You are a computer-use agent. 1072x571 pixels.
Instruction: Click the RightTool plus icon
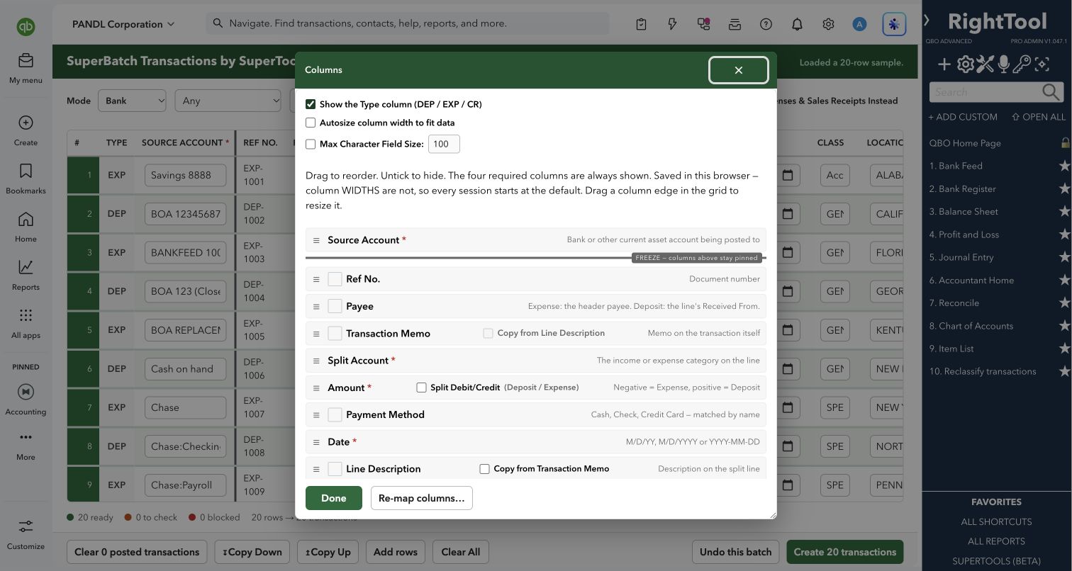click(x=944, y=64)
